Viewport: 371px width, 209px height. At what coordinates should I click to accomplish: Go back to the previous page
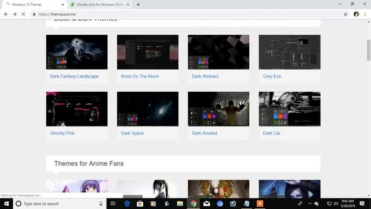point(6,14)
